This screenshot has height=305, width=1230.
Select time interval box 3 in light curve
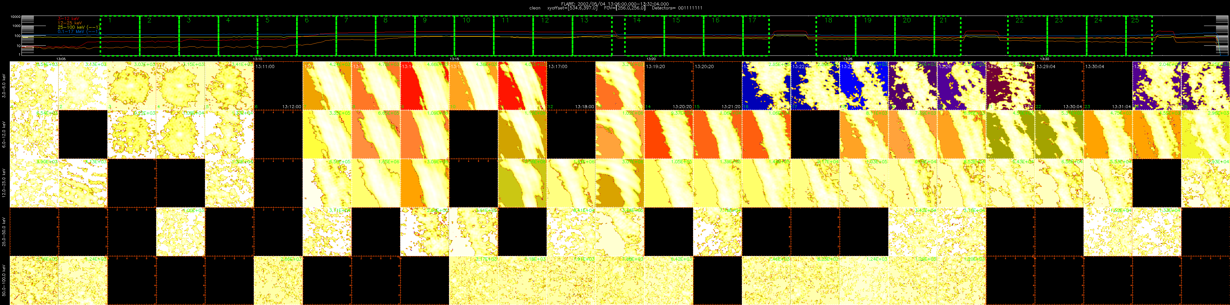198,36
